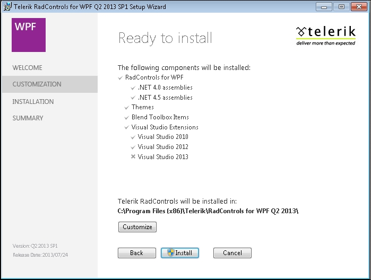This screenshot has height=280, width=371.
Task: Click the Install button
Action: (x=180, y=253)
